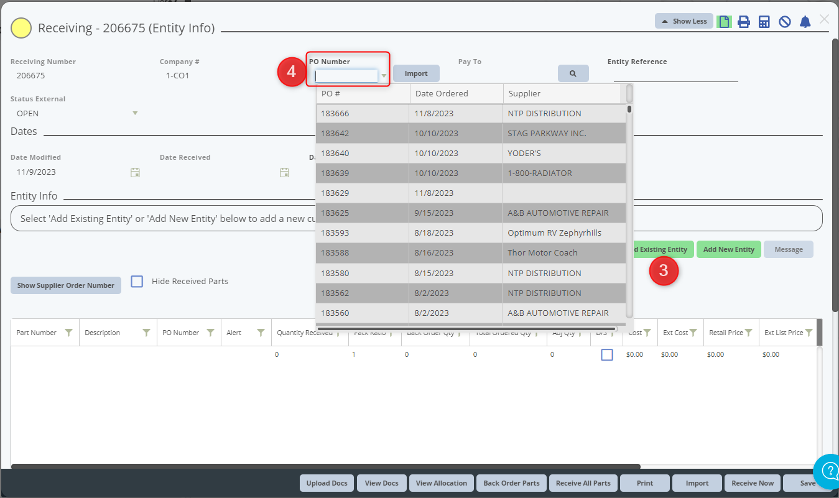The height and width of the screenshot is (498, 839).
Task: Toggle the D/S checkbox in grid row
Action: [607, 354]
